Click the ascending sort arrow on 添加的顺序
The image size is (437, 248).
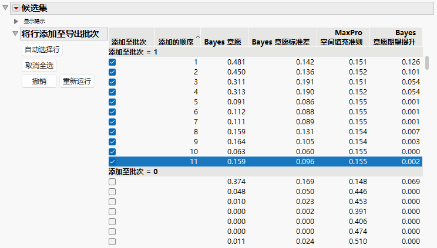click(x=197, y=37)
